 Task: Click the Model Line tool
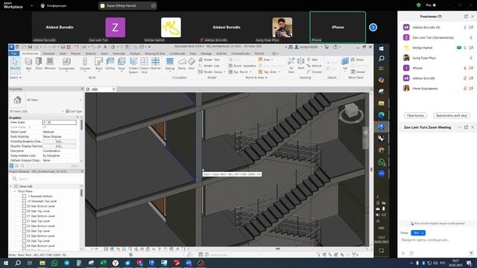209,66
